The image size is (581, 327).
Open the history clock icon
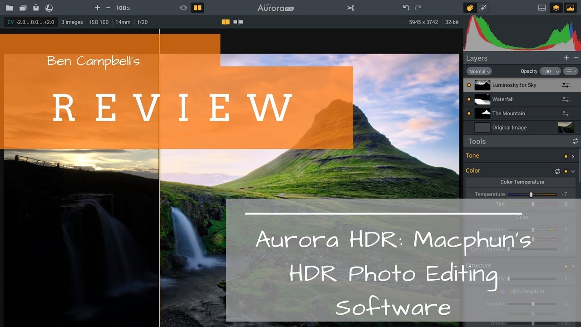click(49, 8)
